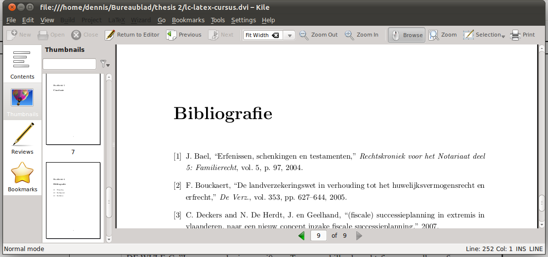This screenshot has height=257, width=548.
Task: Open the Bookmarks sidebar panel
Action: coord(22,176)
